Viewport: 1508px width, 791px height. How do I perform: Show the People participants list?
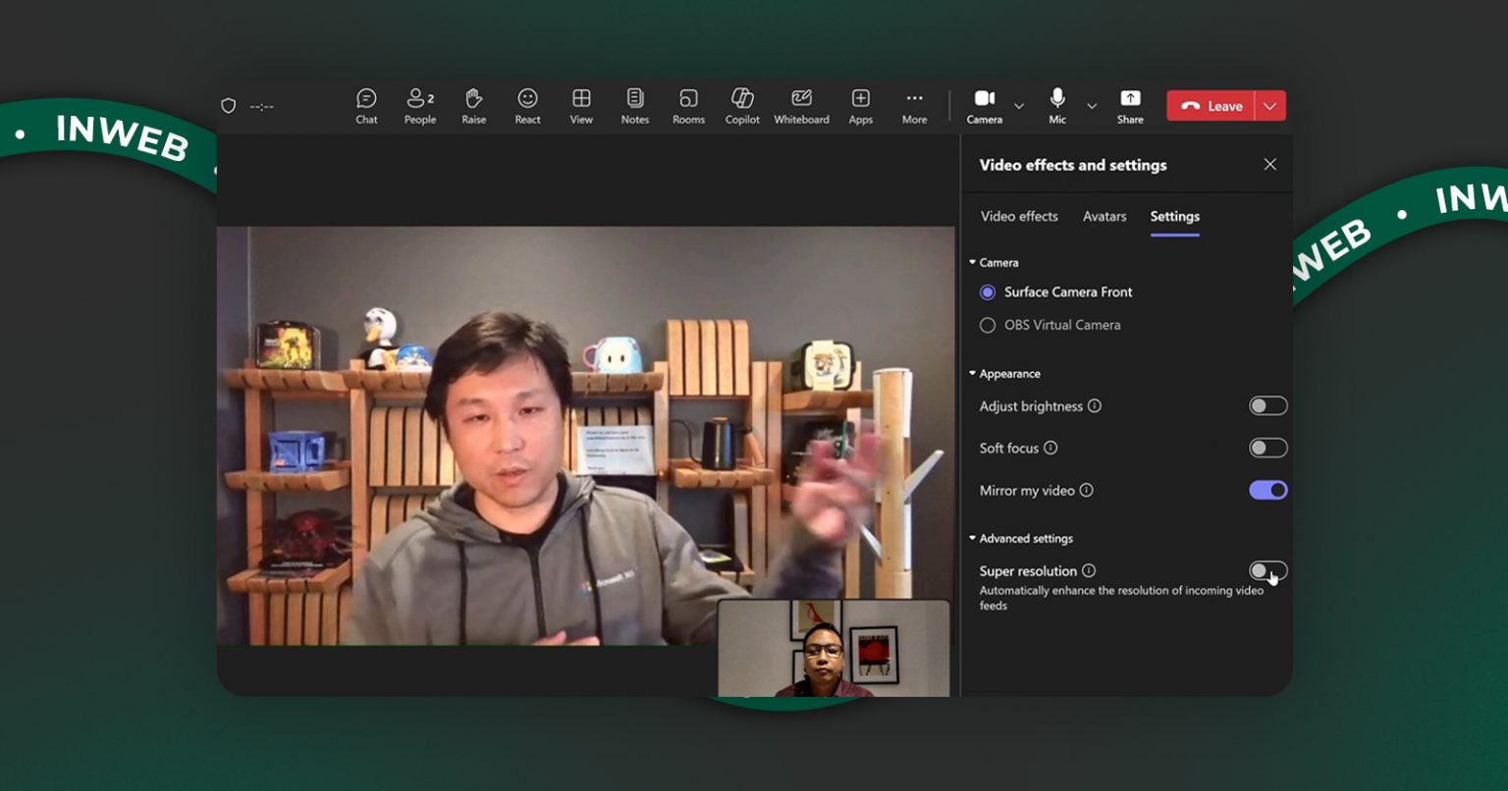(x=420, y=106)
